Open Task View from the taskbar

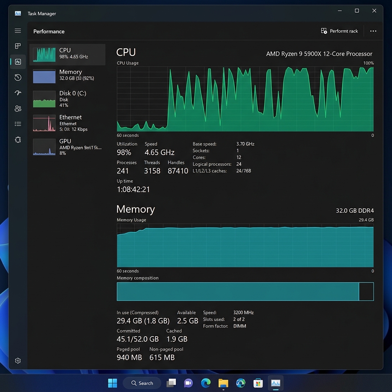pyautogui.click(x=171, y=383)
